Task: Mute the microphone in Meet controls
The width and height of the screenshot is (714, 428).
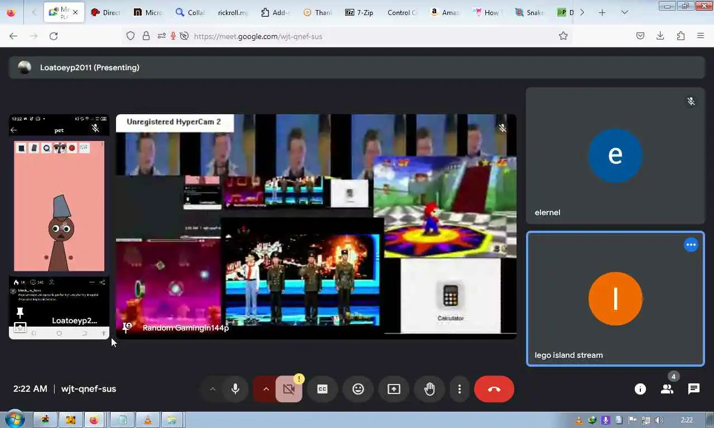Action: (x=235, y=389)
